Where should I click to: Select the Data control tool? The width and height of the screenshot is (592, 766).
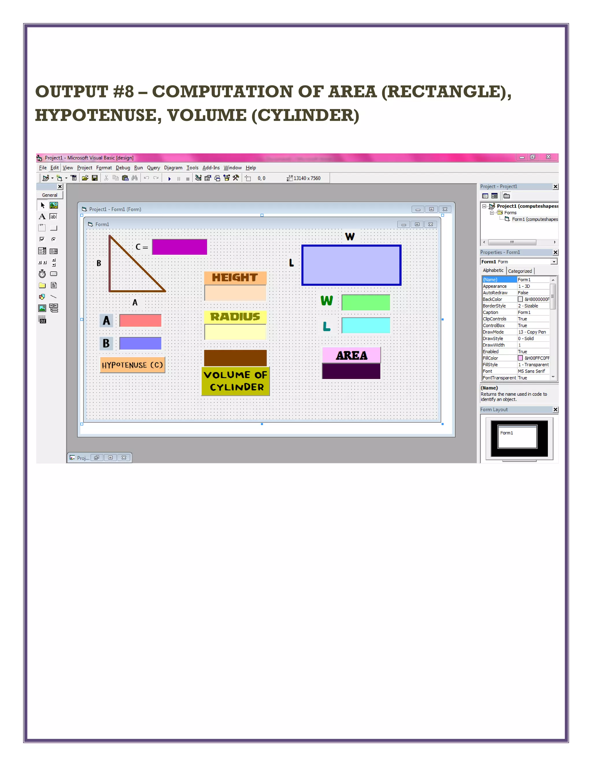(54, 308)
